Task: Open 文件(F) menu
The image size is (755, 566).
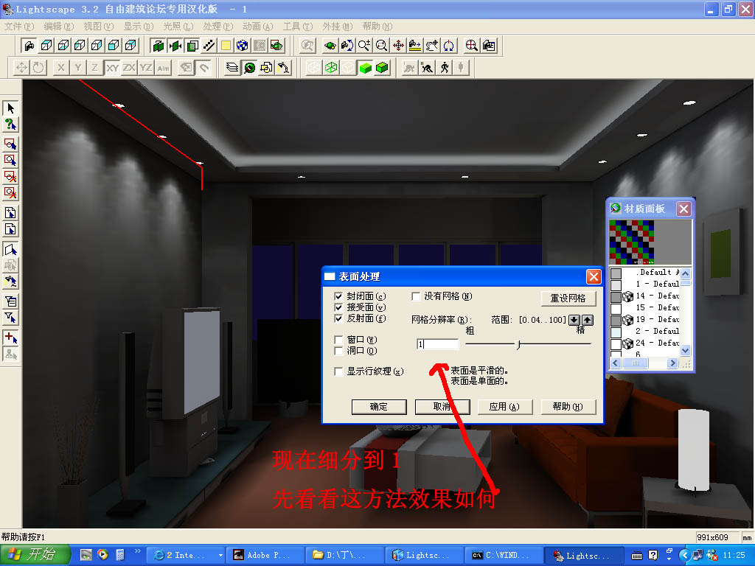Action: click(18, 27)
